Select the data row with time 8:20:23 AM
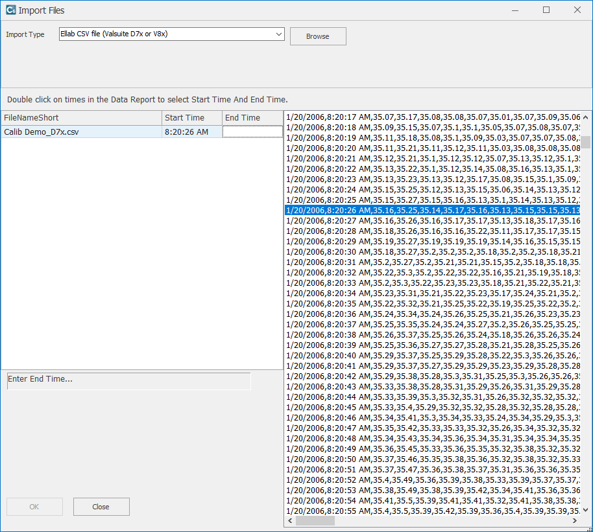This screenshot has width=593, height=532. 433,179
